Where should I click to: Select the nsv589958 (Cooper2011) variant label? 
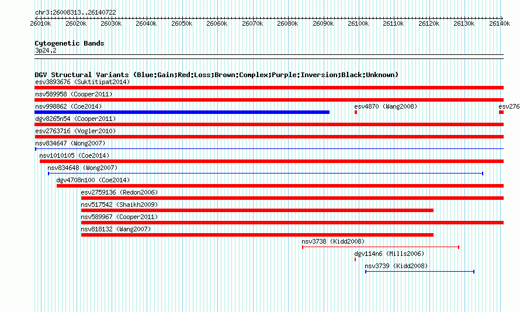[x=74, y=94]
